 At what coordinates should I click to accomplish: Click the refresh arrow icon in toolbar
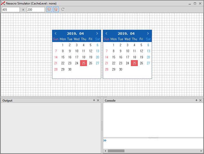[63, 9]
